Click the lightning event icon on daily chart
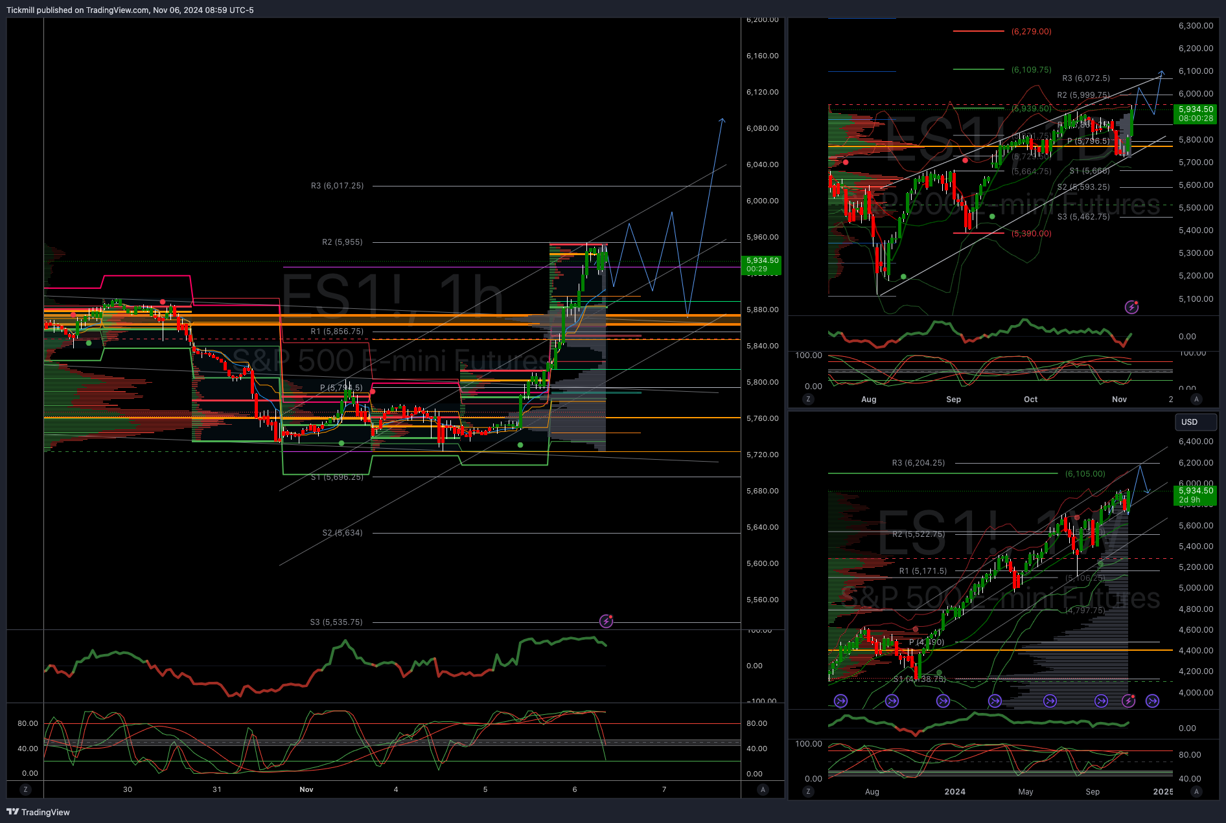1226x823 pixels. click(1131, 307)
